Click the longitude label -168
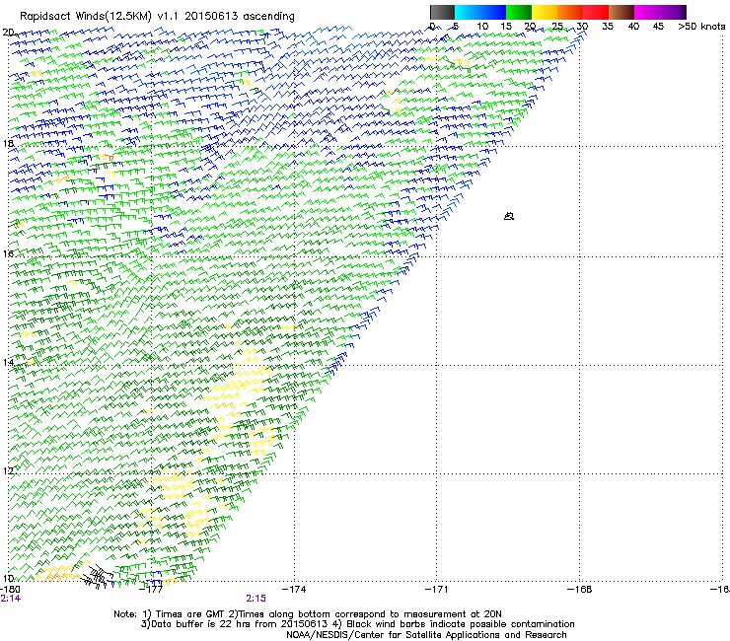Image resolution: width=730 pixels, height=641 pixels. (x=580, y=590)
